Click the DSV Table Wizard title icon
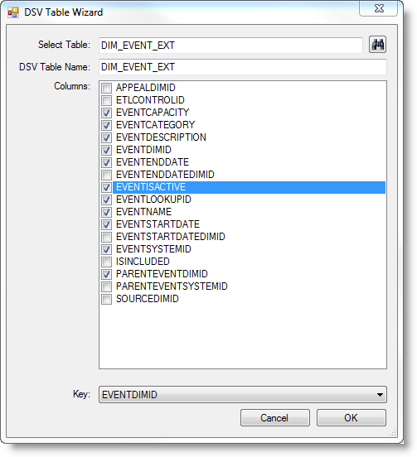Screen dimensions: 417x457 (13, 12)
